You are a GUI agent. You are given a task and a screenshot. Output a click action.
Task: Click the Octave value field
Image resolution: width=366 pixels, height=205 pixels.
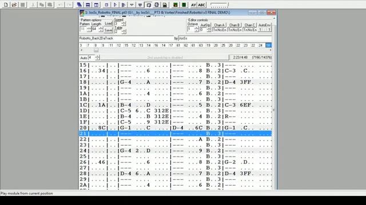(190, 29)
